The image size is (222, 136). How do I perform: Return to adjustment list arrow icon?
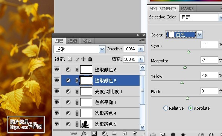tap(152, 134)
